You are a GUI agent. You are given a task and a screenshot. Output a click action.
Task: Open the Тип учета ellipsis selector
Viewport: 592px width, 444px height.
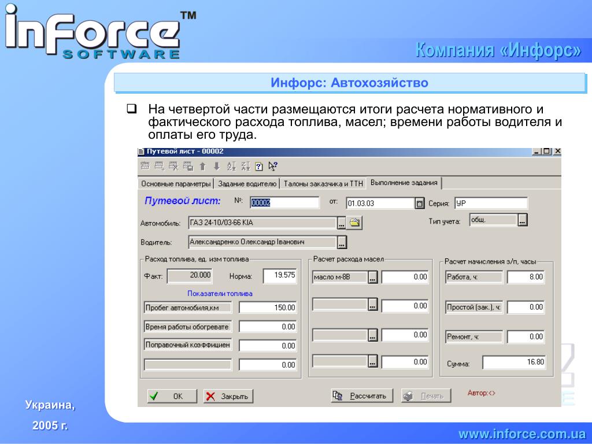coord(522,220)
